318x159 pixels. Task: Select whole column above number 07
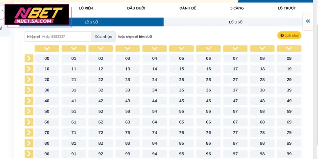[235, 48]
